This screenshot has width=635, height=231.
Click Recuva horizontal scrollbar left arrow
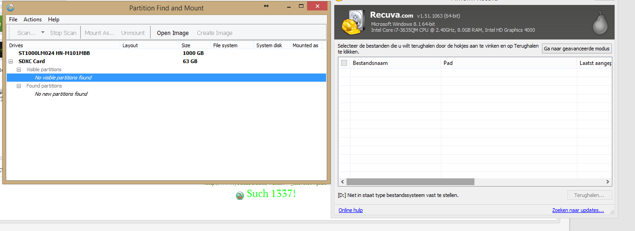342,182
